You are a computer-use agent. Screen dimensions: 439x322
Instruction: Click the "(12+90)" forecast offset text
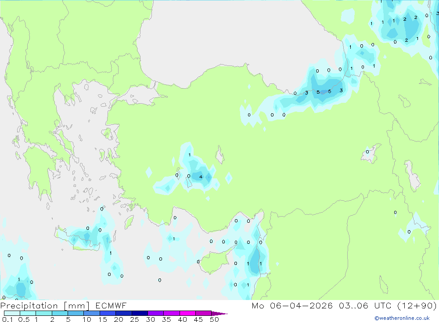coord(417,305)
